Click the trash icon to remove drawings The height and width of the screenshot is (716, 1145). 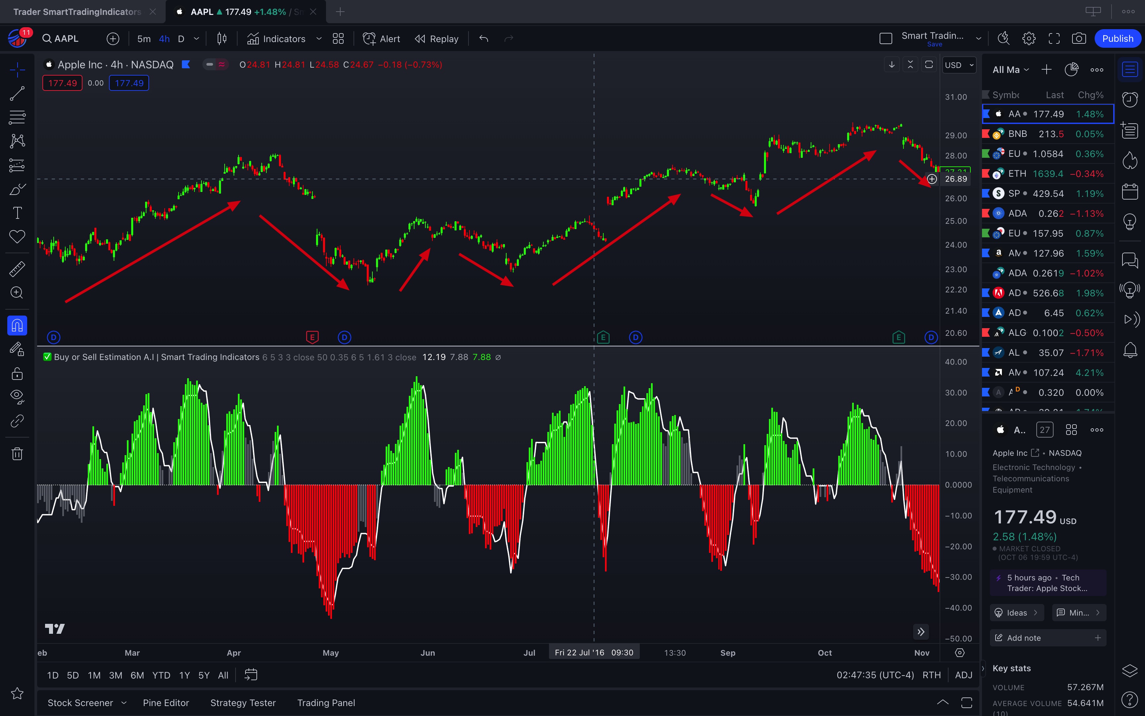tap(17, 454)
